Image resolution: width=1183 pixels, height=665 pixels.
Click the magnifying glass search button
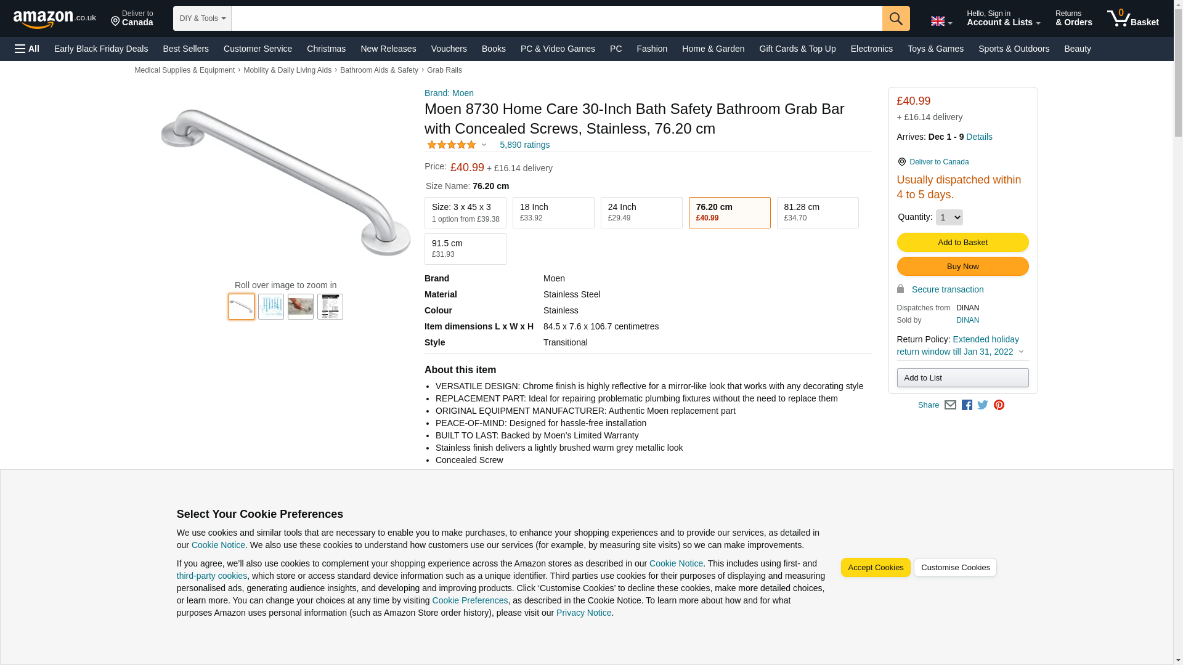tap(895, 18)
